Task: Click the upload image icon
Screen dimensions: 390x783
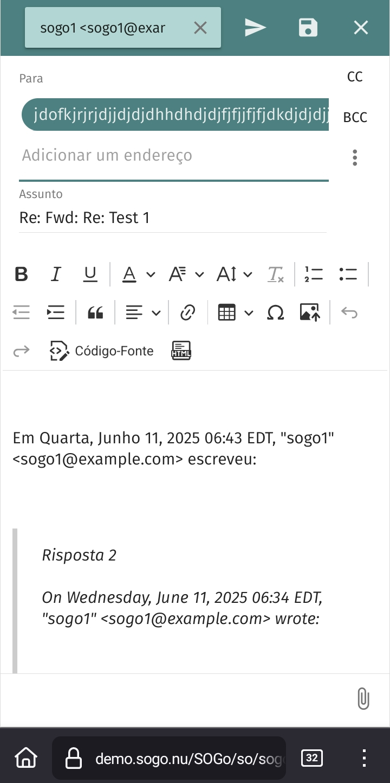Action: pos(310,313)
